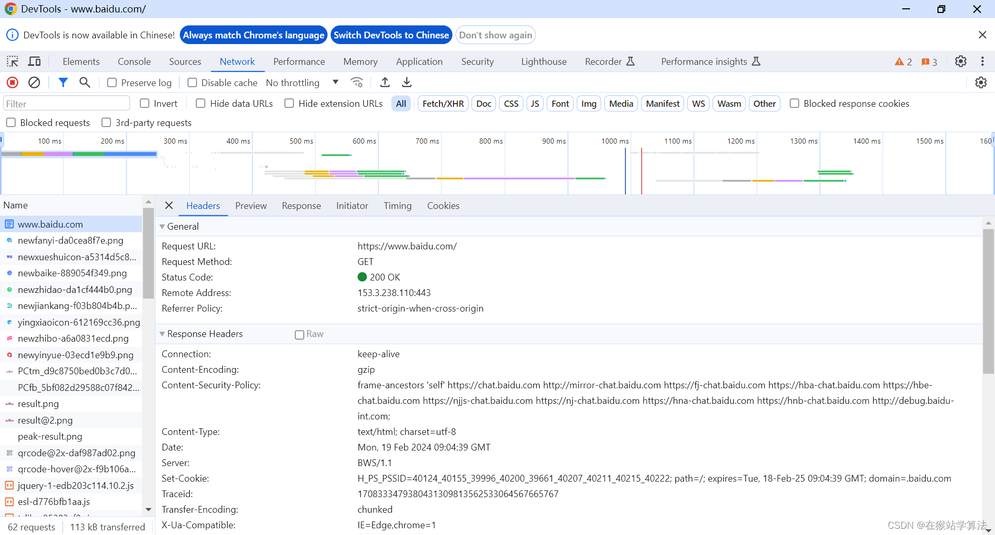Select the newzhidao-da1cf444b0.png request
The image size is (995, 535).
click(x=71, y=290)
